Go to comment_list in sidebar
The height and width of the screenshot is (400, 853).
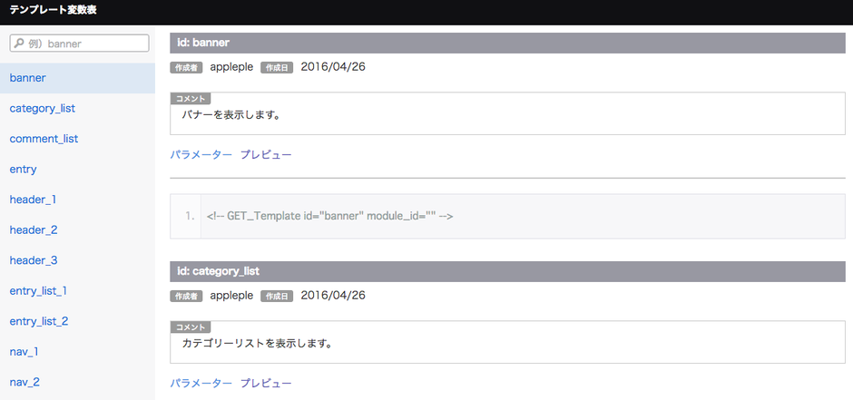[x=44, y=139]
